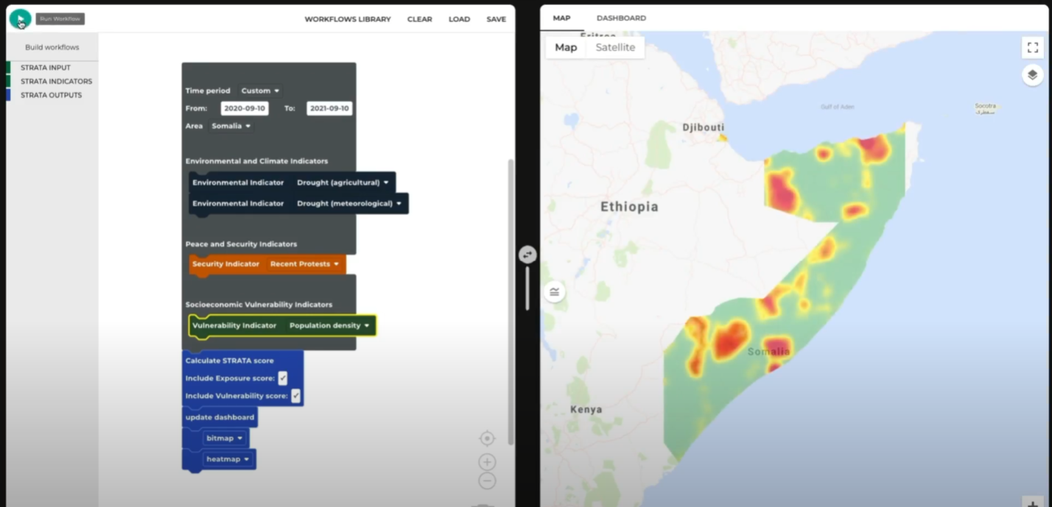1052x507 pixels.
Task: Click the Save button
Action: [x=496, y=19]
